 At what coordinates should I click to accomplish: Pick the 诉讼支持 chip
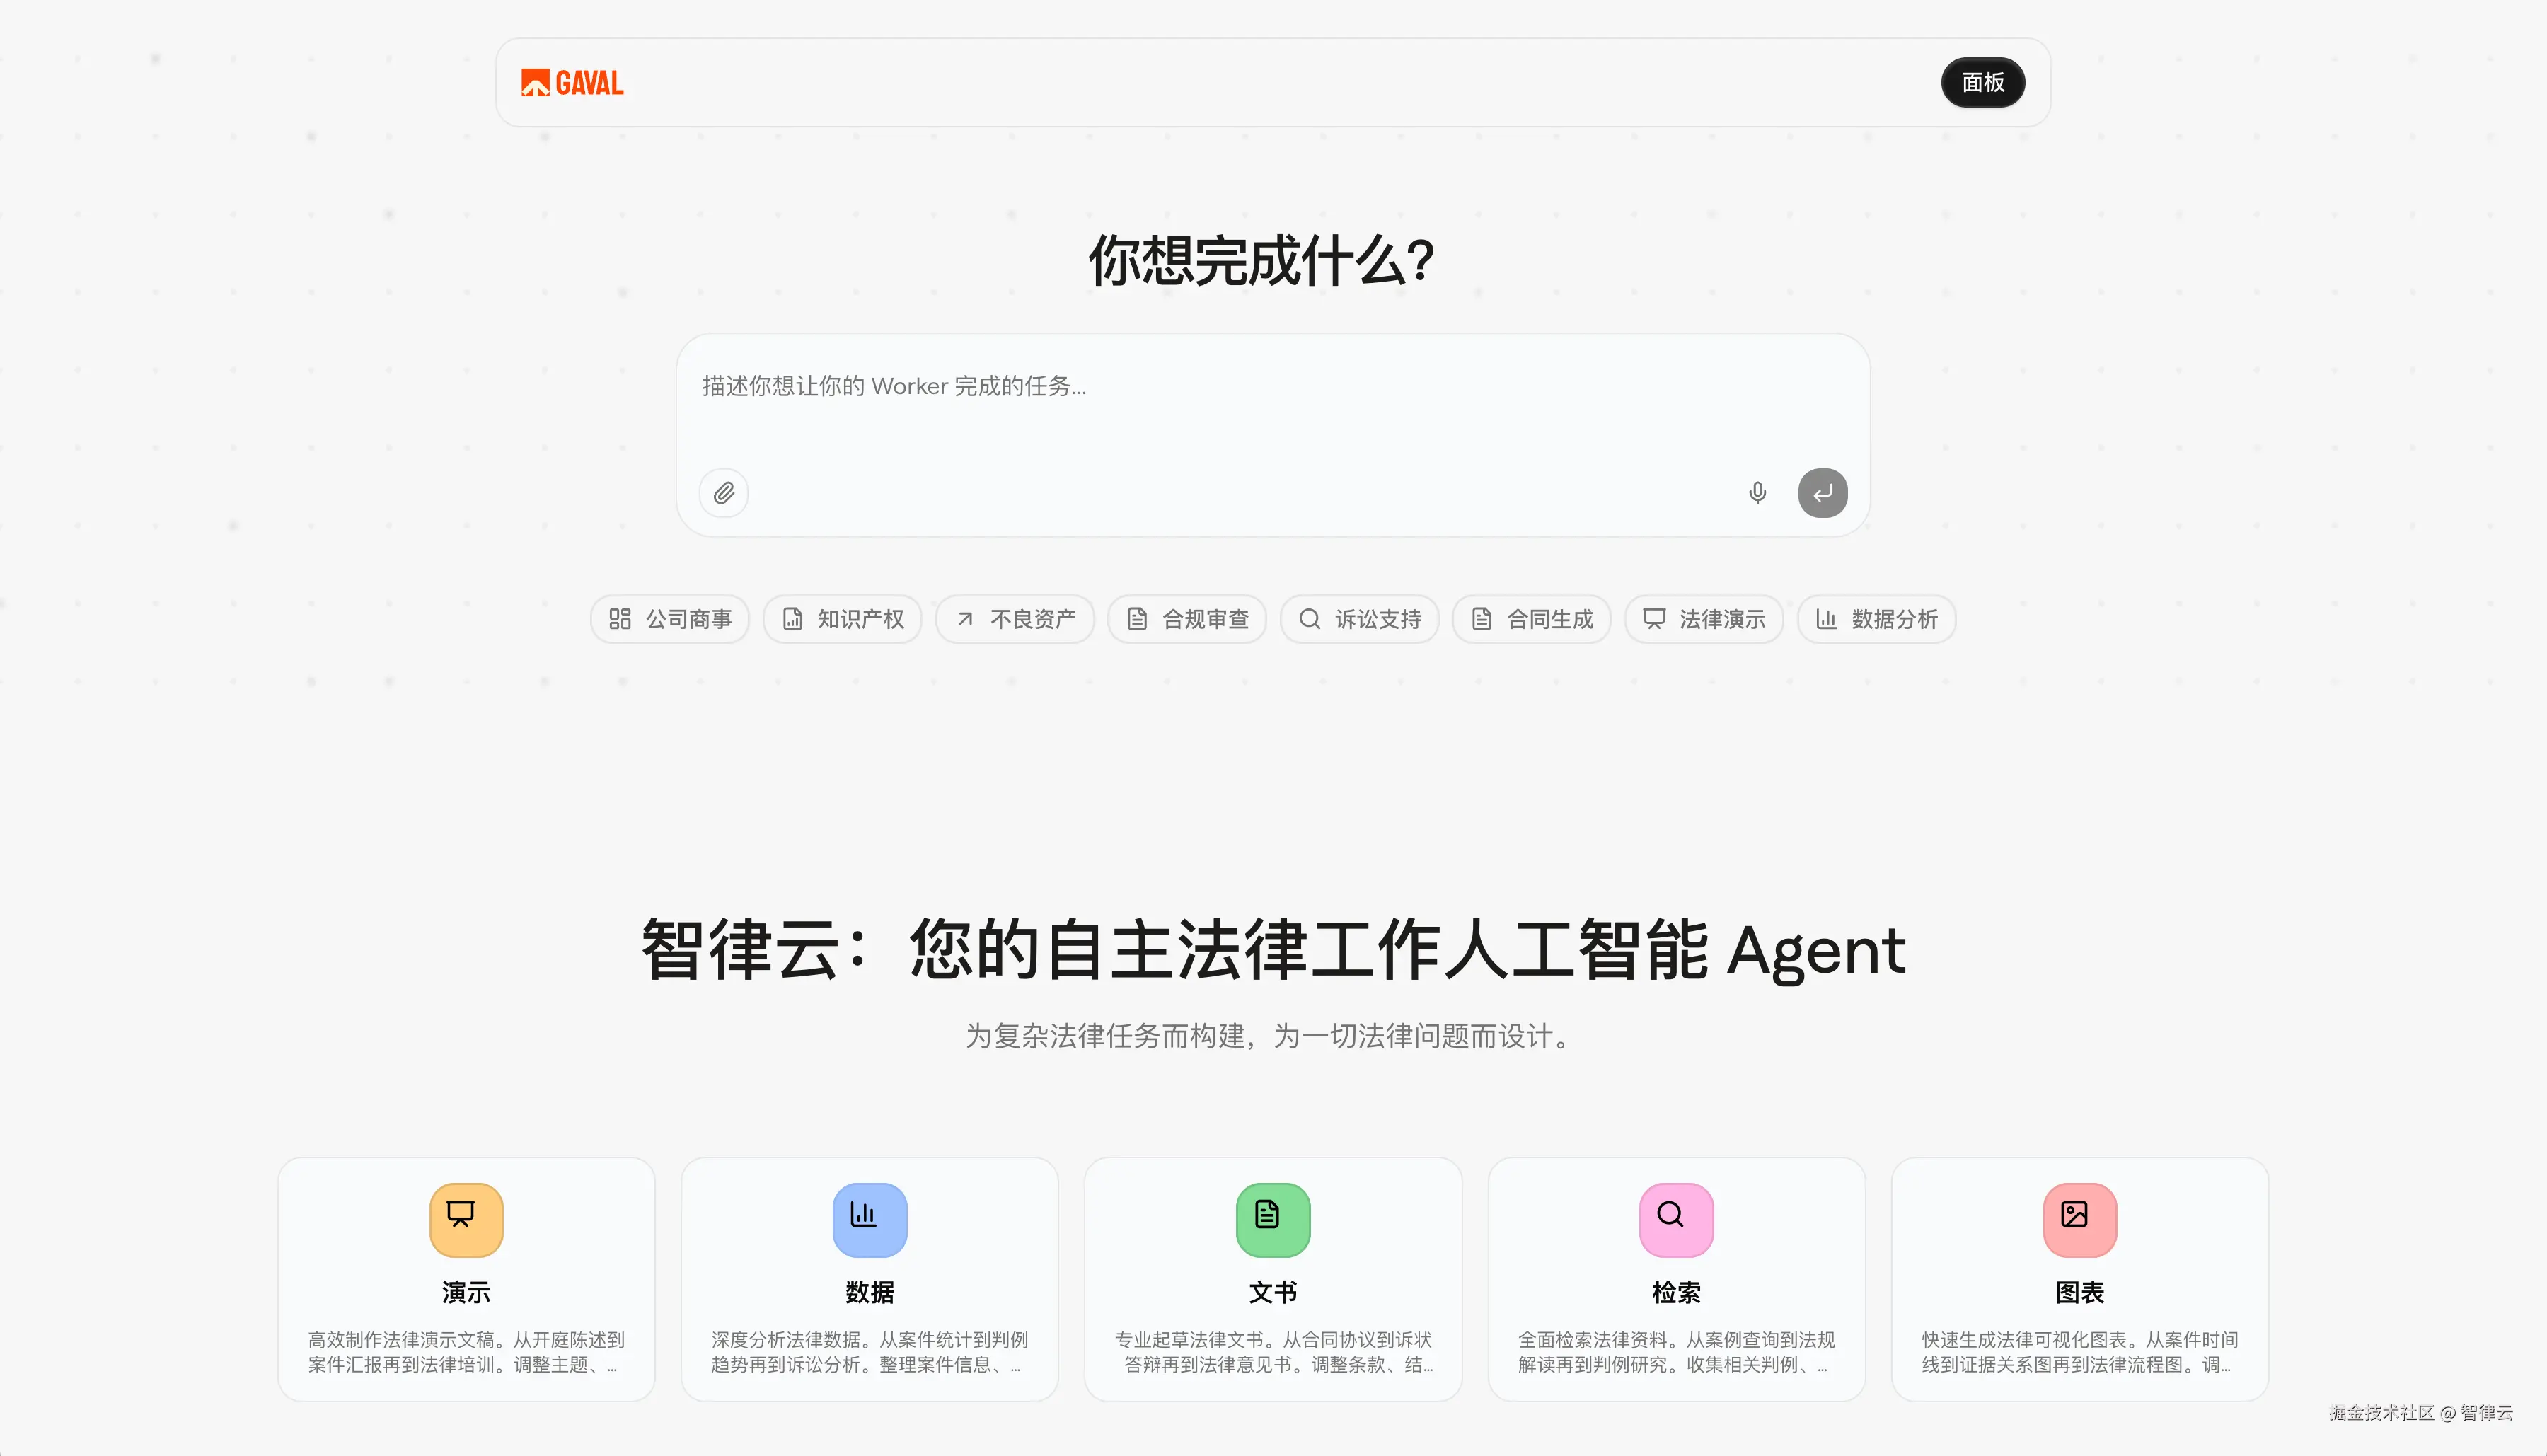coord(1360,619)
